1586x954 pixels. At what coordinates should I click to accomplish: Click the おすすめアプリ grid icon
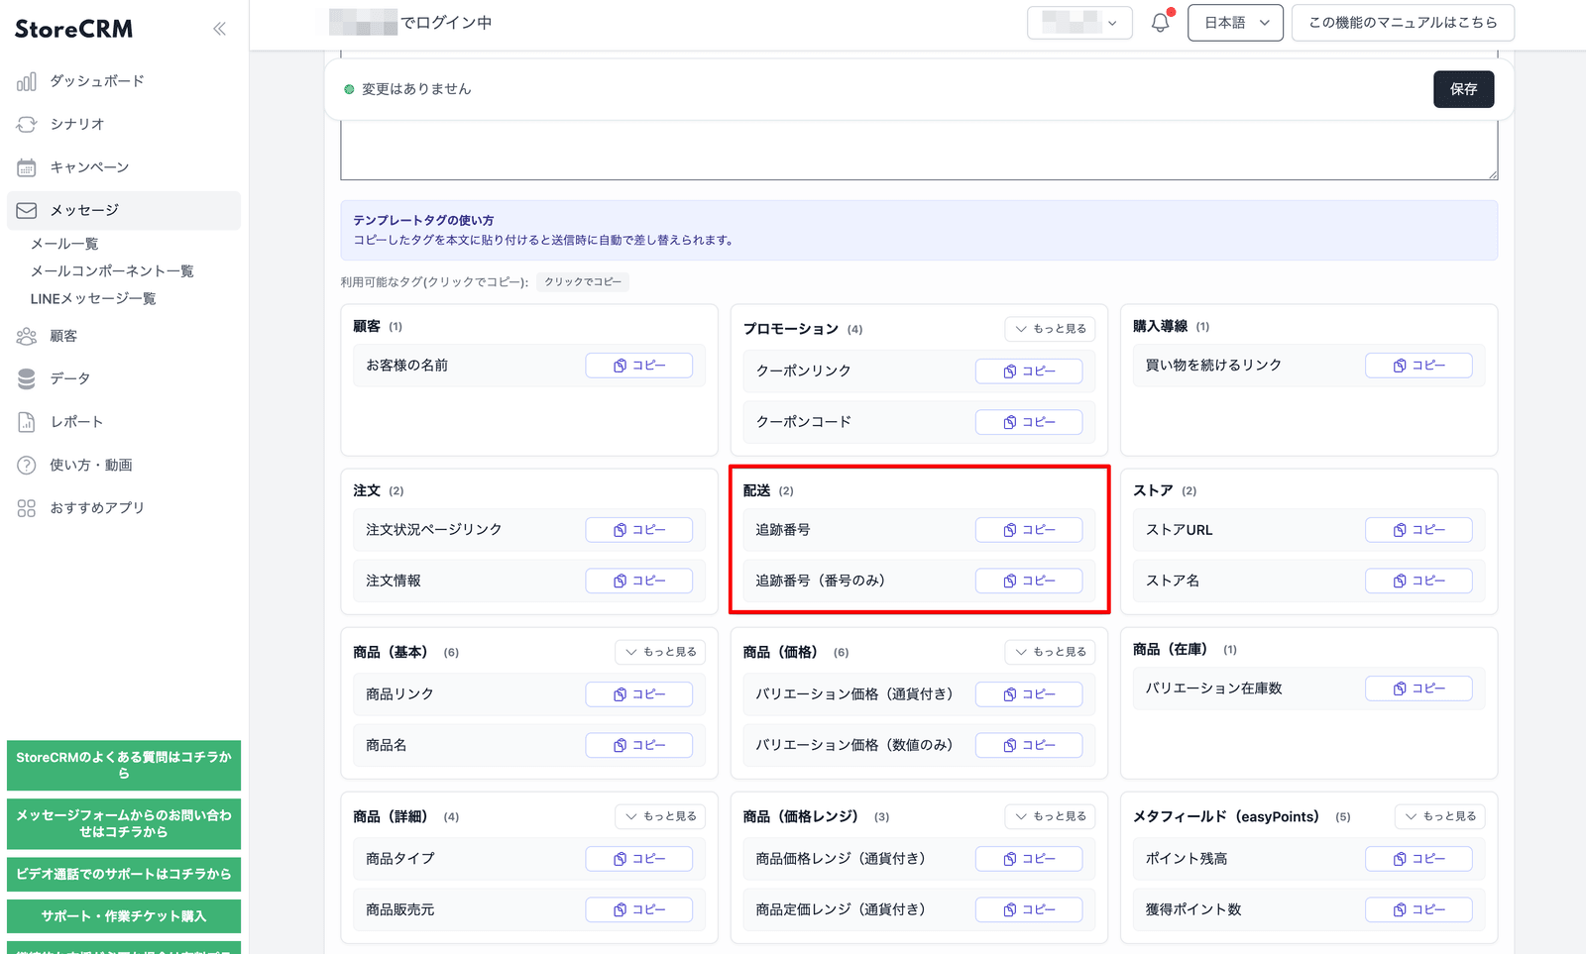[27, 508]
